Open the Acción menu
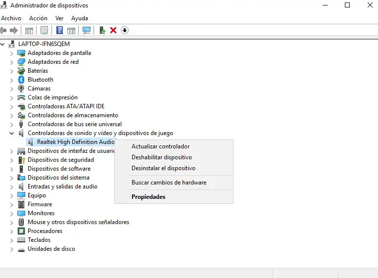Image resolution: width=378 pixels, height=278 pixels. pos(38,18)
